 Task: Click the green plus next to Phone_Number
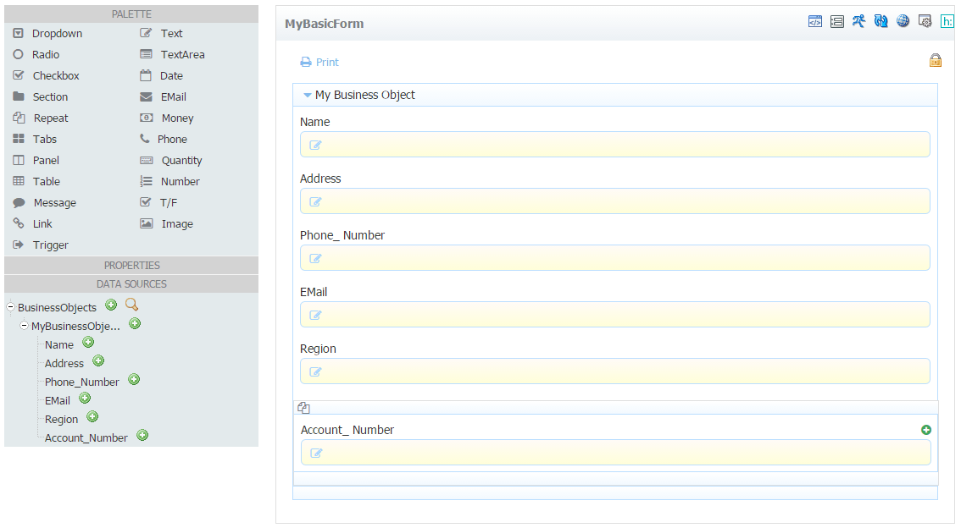coord(134,379)
